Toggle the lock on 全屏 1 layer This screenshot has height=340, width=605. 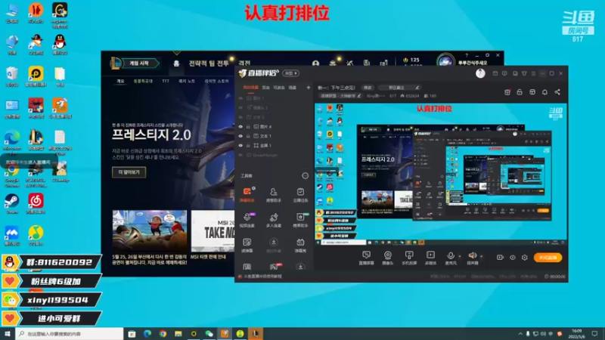point(248,146)
